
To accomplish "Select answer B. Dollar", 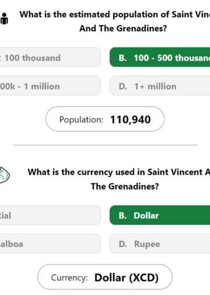I will 160,215.
